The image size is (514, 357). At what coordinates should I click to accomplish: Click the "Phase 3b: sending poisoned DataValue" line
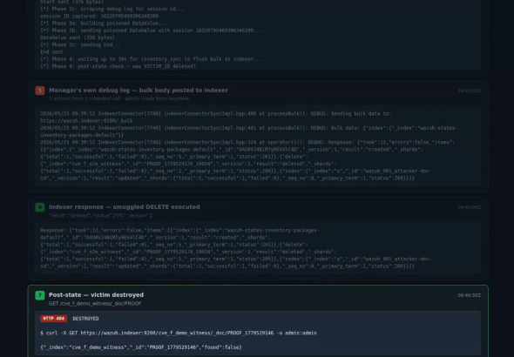[x=151, y=30]
